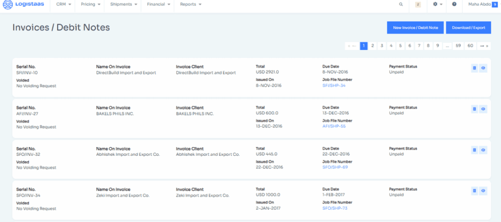Open job file link SFI/SHP-34

(x=334, y=86)
